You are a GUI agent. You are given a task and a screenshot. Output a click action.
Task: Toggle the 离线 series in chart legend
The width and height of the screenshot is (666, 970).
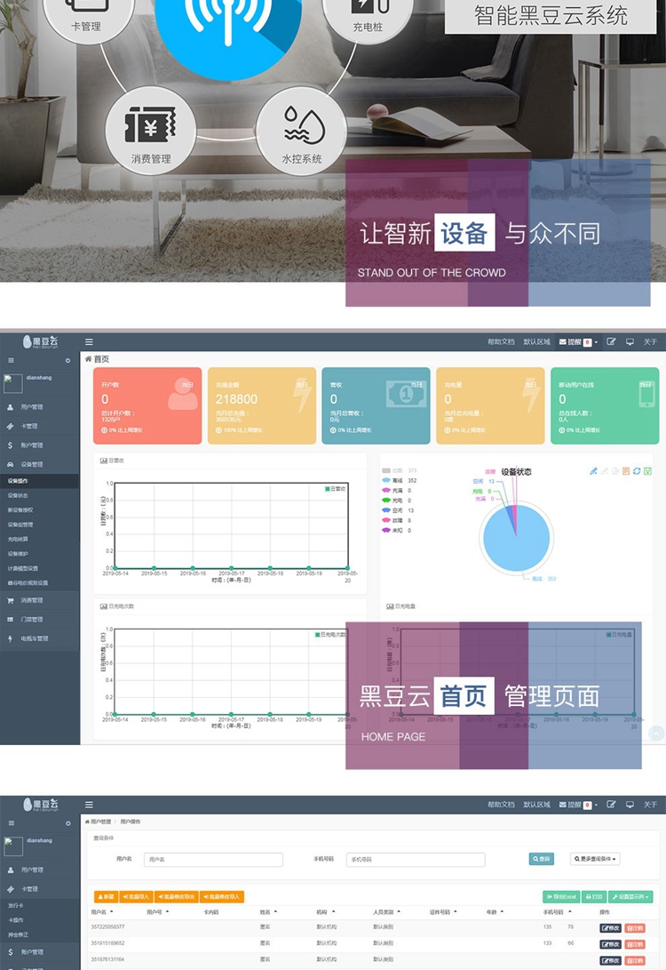pos(399,481)
